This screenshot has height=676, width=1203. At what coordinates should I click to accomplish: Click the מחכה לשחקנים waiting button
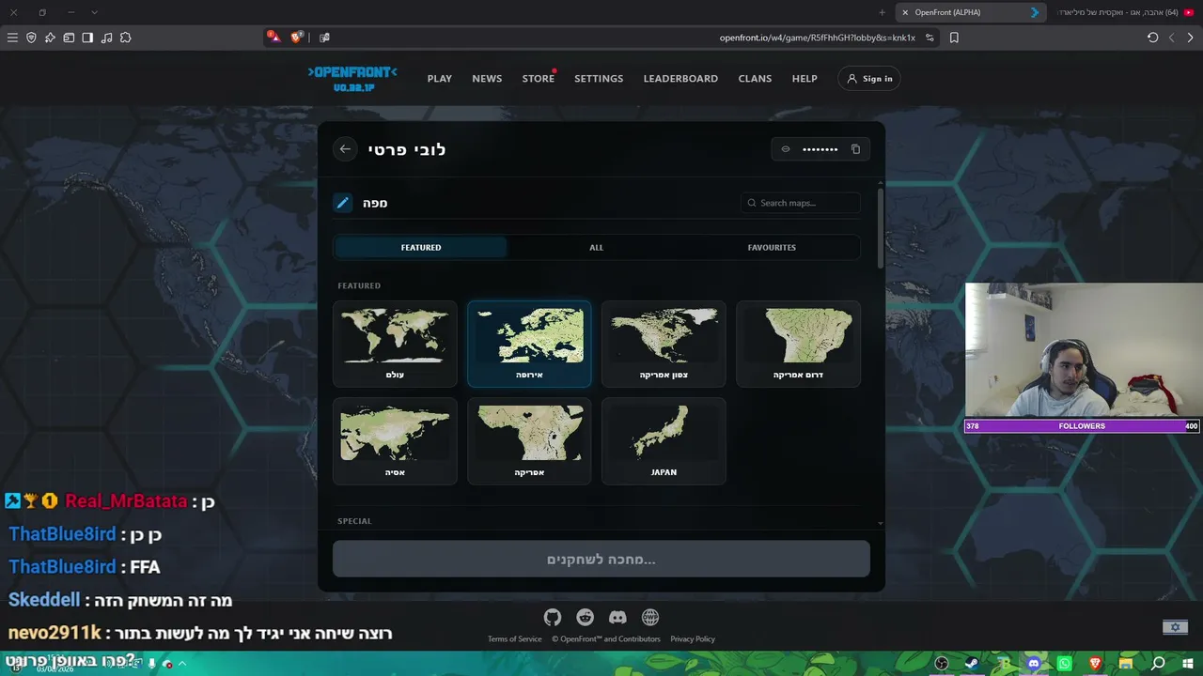[601, 559]
